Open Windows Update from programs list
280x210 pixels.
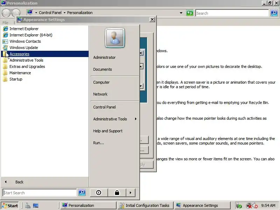(45, 48)
